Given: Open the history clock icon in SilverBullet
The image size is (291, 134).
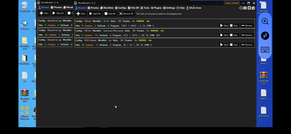Looking at the screenshot, I should (x=241, y=8).
